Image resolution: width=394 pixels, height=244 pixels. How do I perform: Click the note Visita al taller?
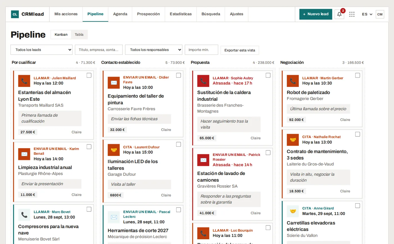click(139, 184)
